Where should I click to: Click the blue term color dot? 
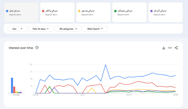(7, 11)
